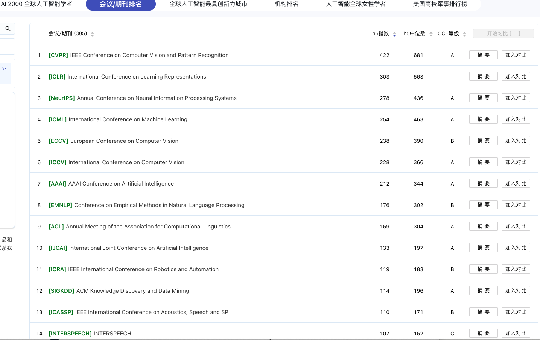Open 人工智能全球女性学者 ranking
Image resolution: width=540 pixels, height=340 pixels.
pyautogui.click(x=355, y=5)
